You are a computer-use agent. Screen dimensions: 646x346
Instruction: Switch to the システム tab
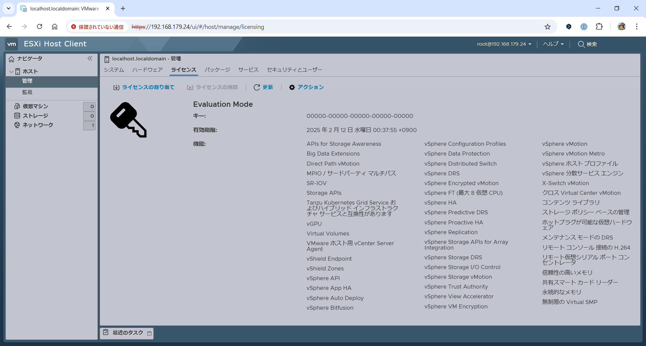[x=114, y=70]
